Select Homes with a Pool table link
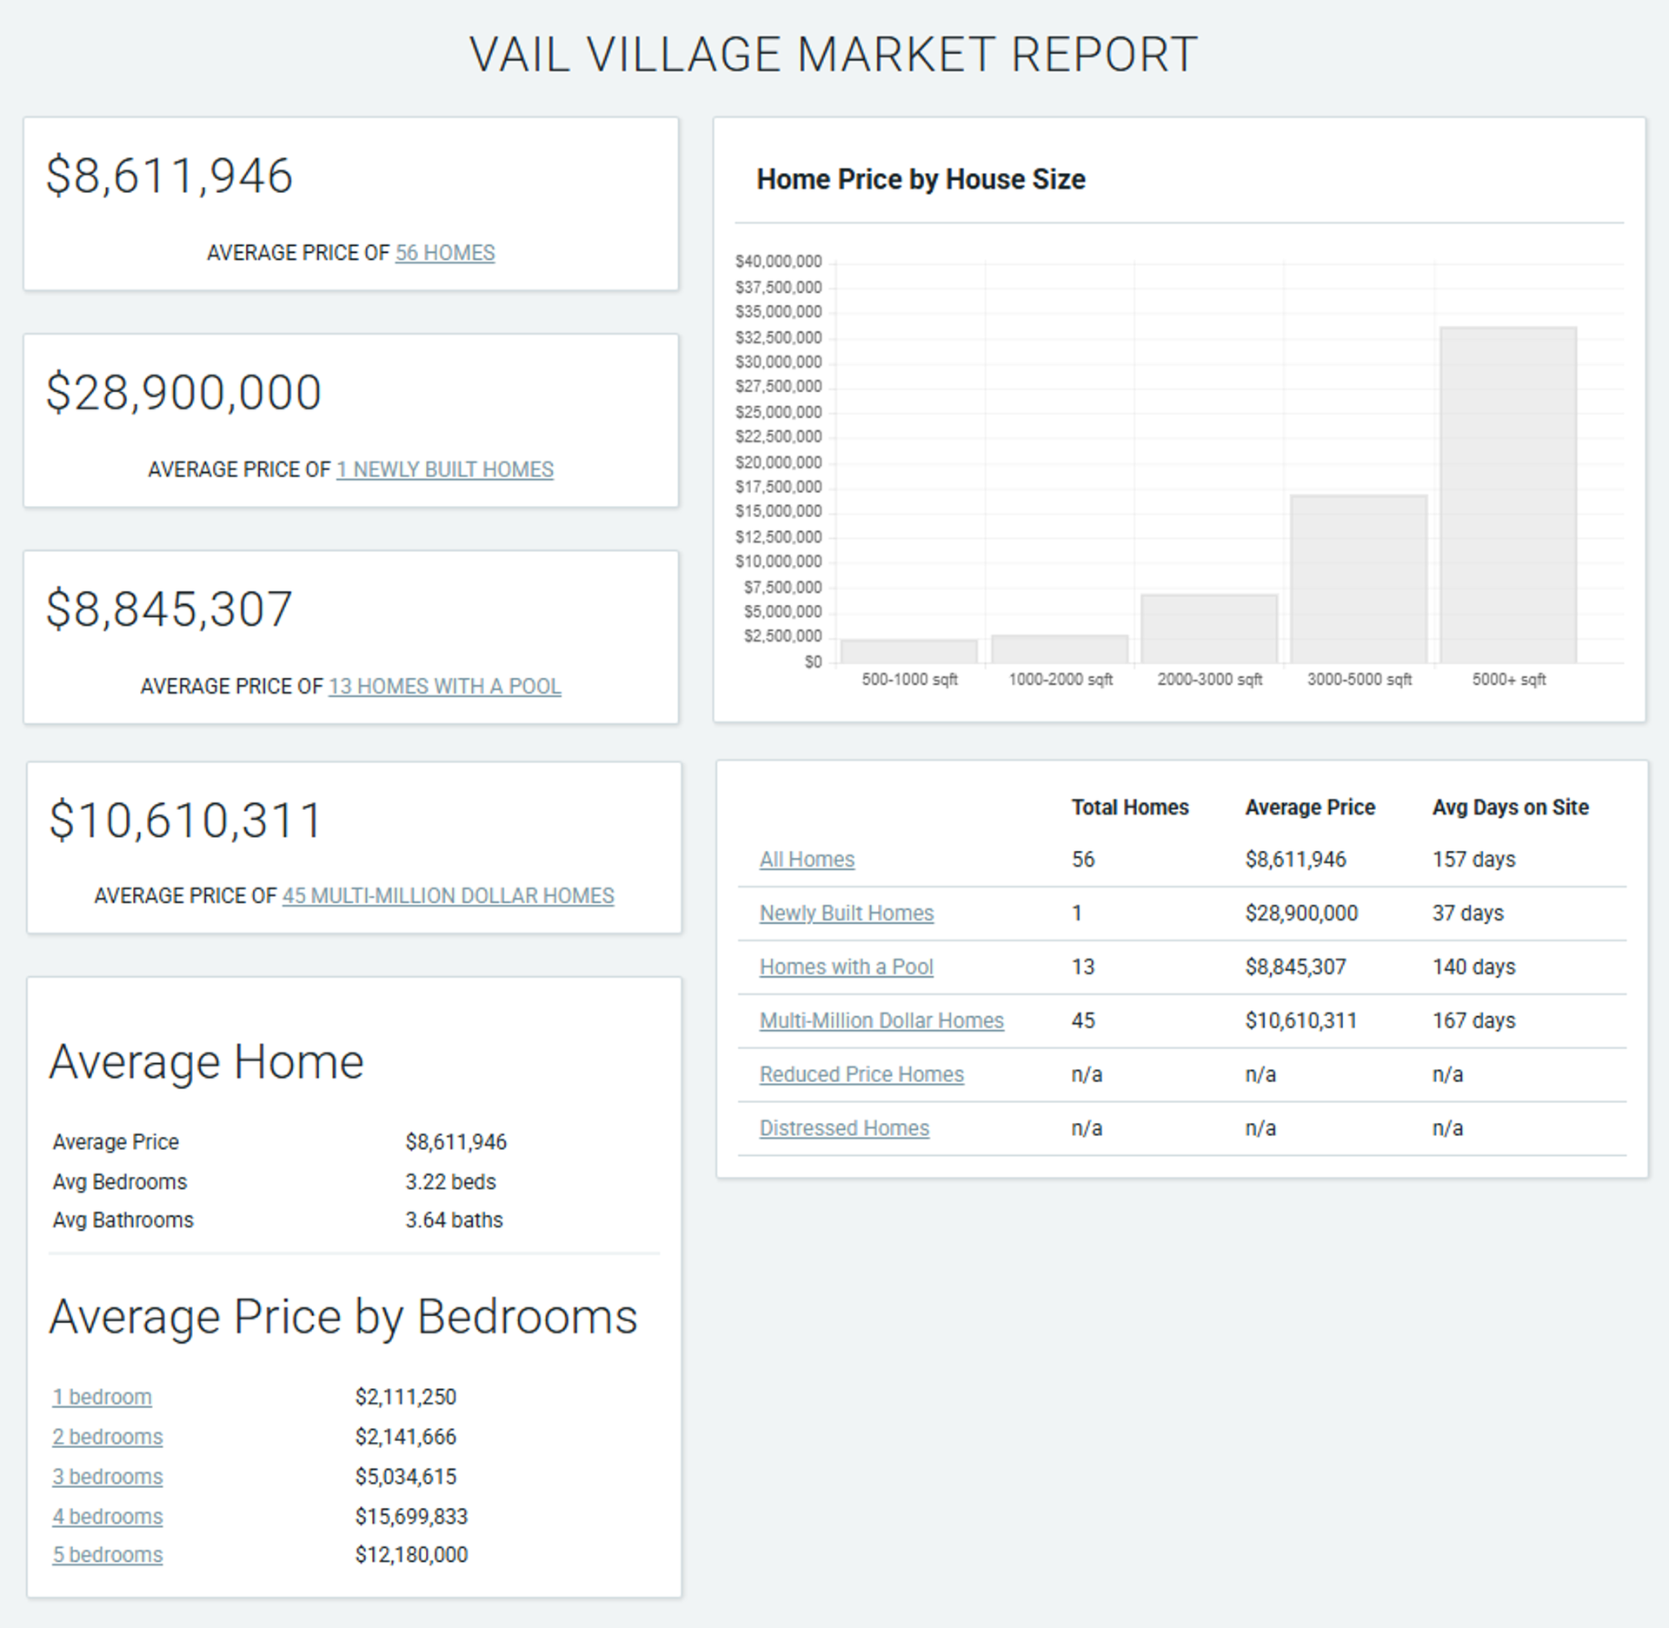This screenshot has width=1669, height=1628. tap(846, 967)
